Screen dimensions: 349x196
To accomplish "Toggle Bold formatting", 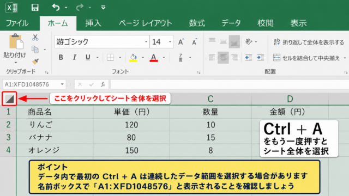I will [61, 57].
